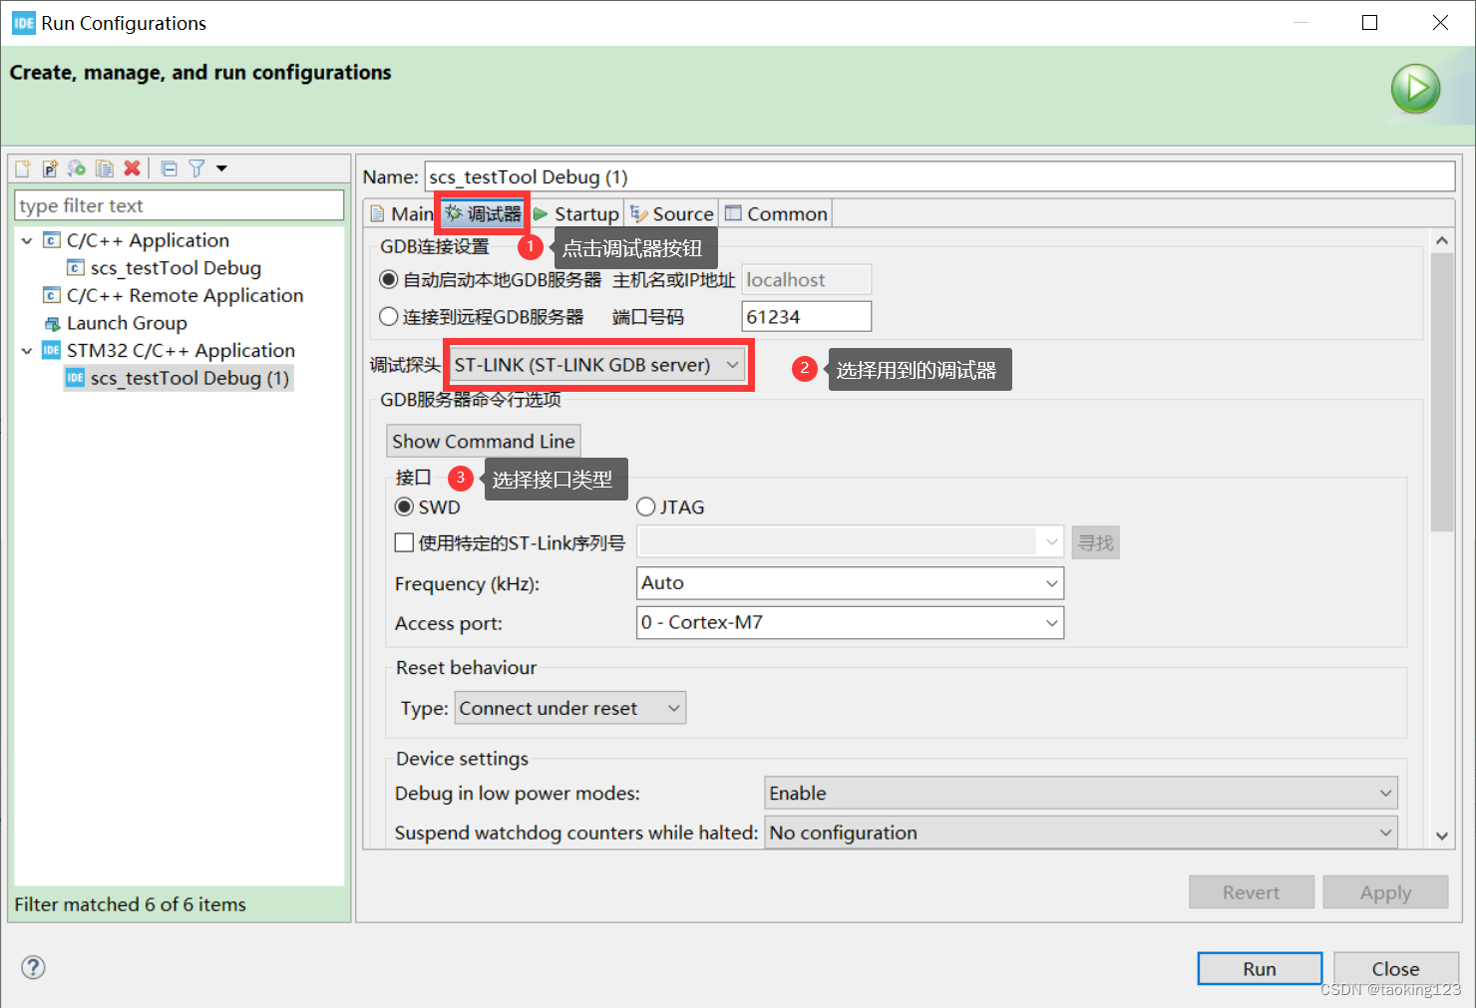Screen dimensions: 1476x1008
Task: Select 自动启动本地GDB服务器 radio button
Action: tap(389, 280)
